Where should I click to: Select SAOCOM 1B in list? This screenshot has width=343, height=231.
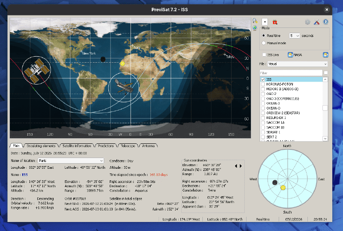click(275, 128)
